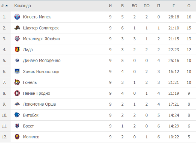The width and height of the screenshot is (196, 144).
Task: Click the Могилев lion logo
Action: point(17,137)
